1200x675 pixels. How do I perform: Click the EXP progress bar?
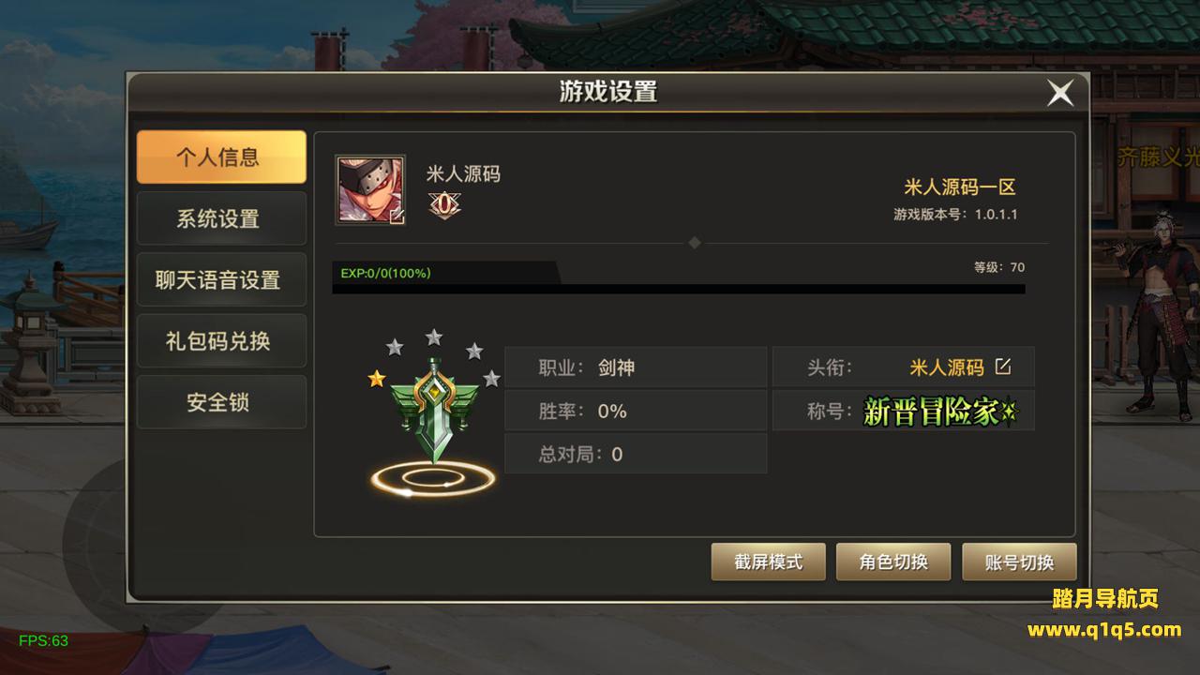click(x=679, y=289)
